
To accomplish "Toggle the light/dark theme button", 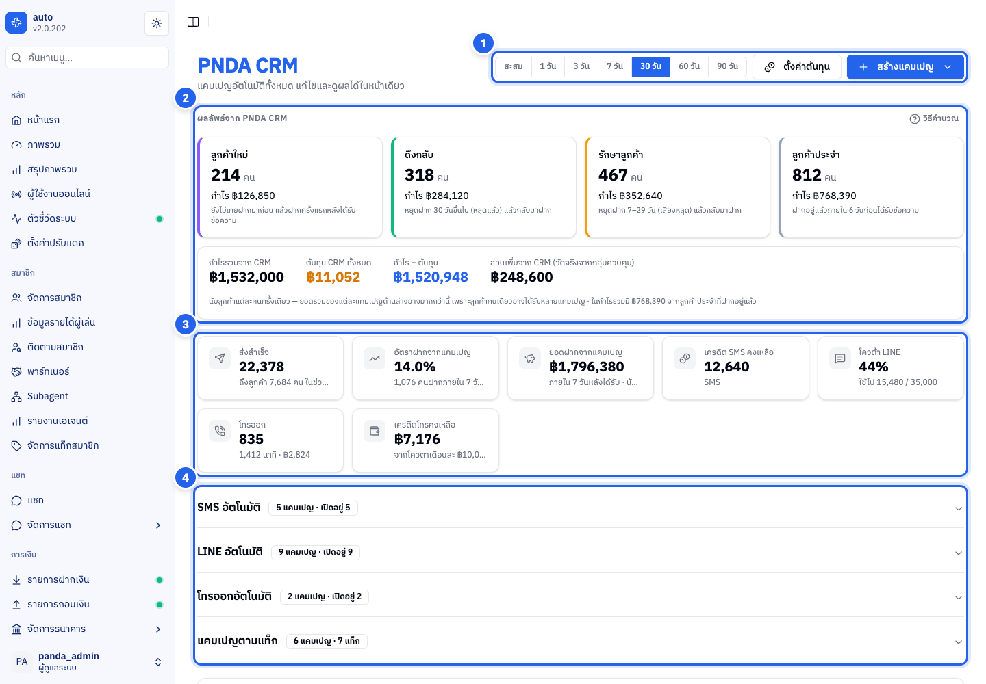I will [x=157, y=23].
